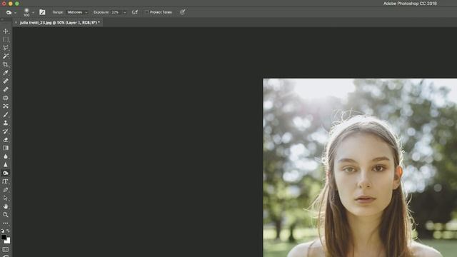Select the Crop tool
Image resolution: width=457 pixels, height=257 pixels.
coord(6,64)
